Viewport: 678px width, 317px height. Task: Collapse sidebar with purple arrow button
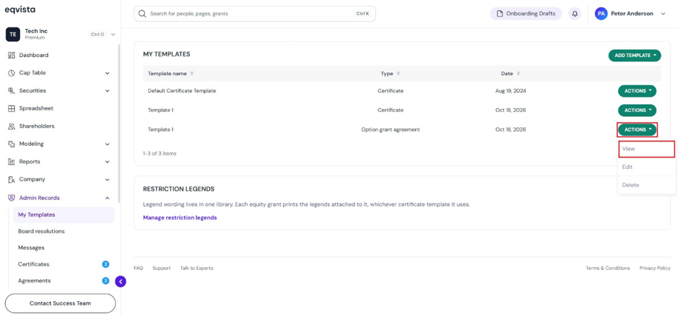tap(121, 282)
